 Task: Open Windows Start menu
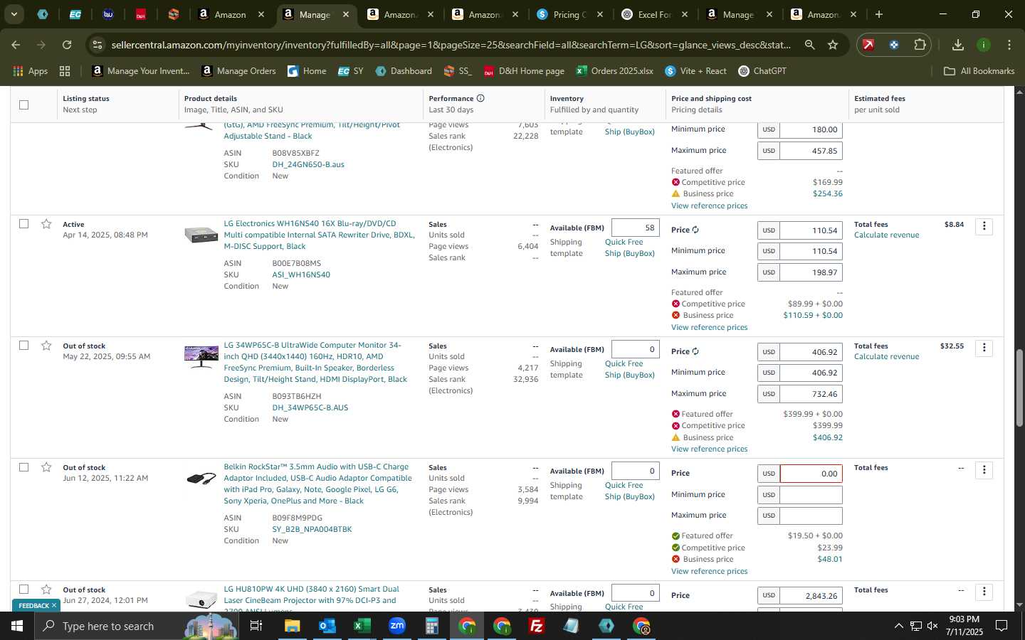16,626
